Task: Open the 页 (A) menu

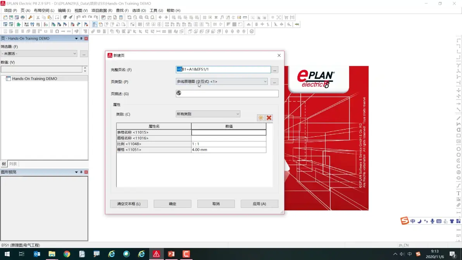Action: (x=25, y=10)
